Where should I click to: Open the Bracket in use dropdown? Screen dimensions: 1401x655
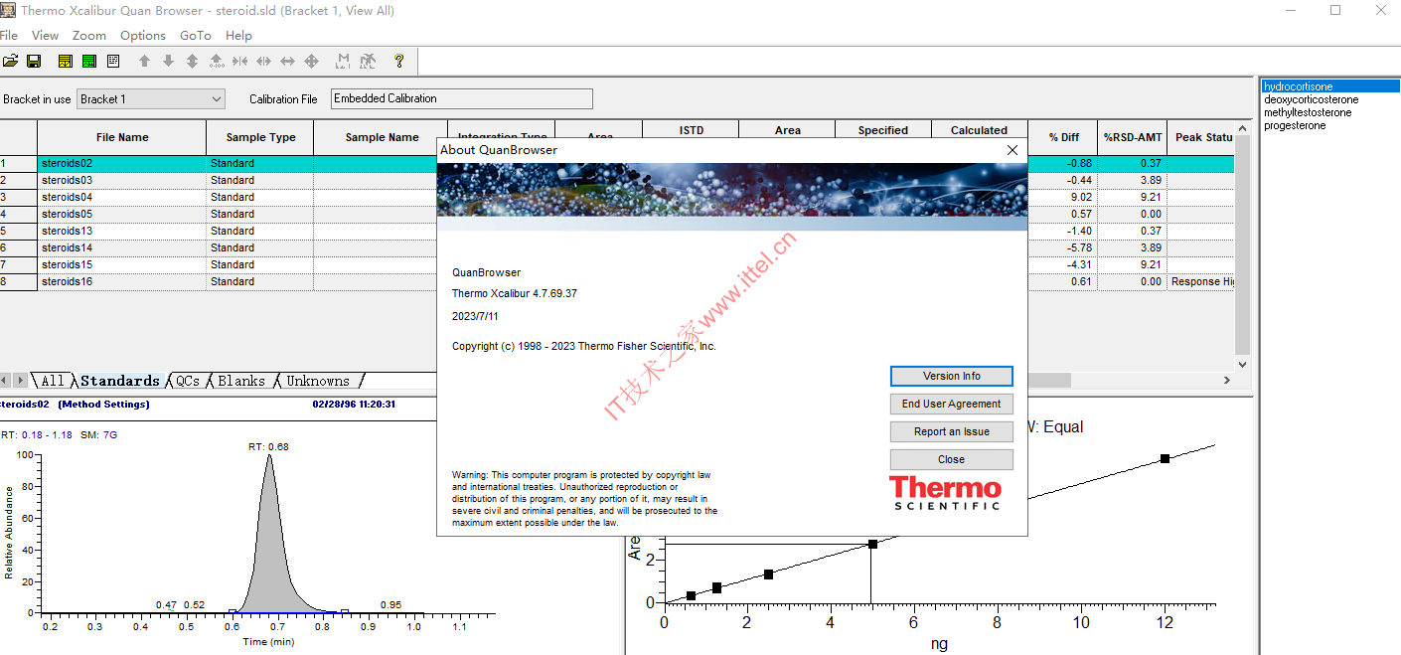point(151,99)
